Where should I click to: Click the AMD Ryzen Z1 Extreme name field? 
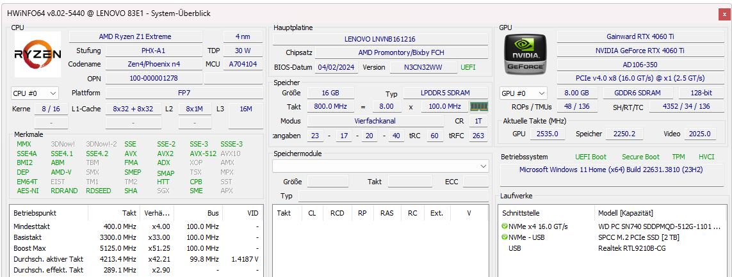point(135,36)
